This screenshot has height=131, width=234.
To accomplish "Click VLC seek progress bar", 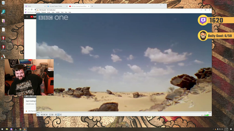I will point(124,112).
